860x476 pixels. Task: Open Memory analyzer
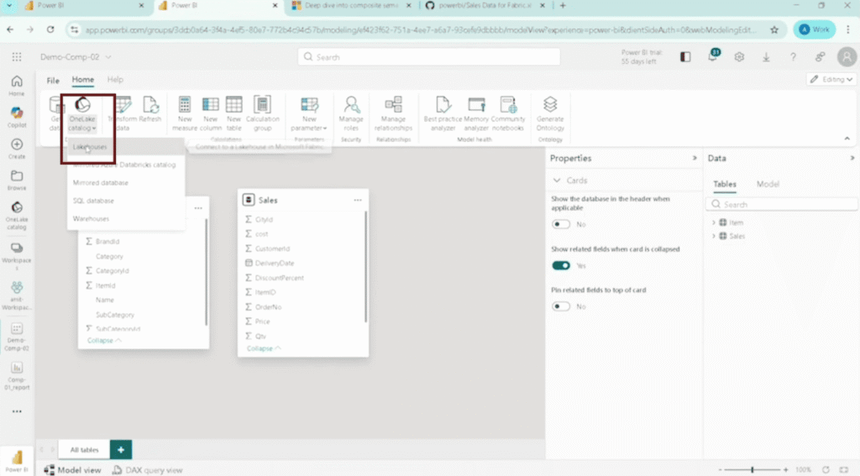click(x=476, y=113)
